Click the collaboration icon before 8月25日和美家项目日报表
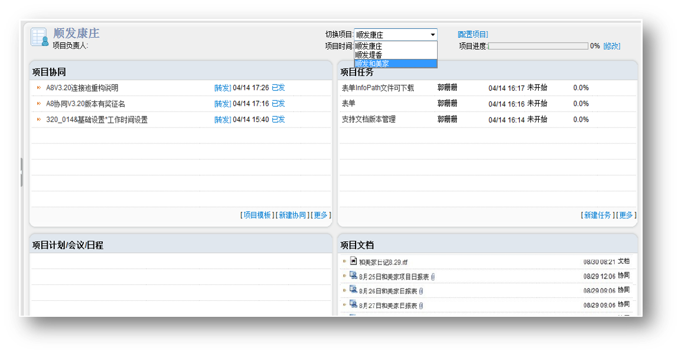The image size is (681, 354). click(352, 274)
